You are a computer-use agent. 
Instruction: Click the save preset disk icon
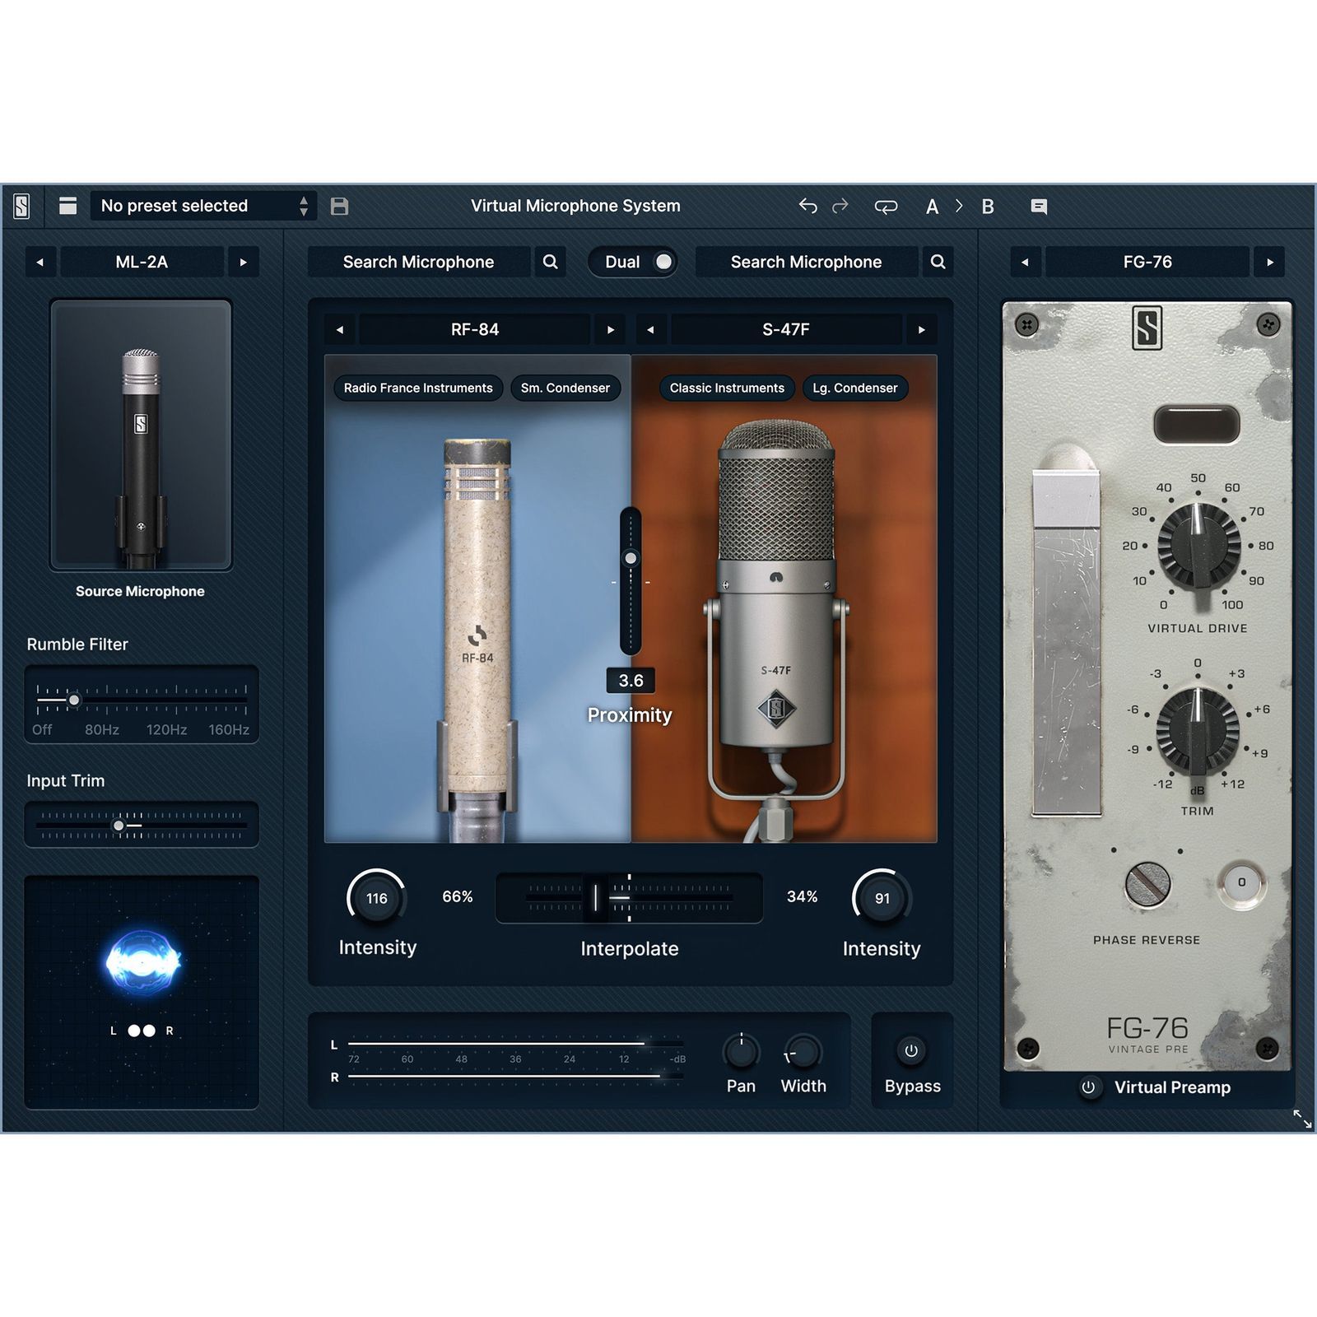click(338, 206)
